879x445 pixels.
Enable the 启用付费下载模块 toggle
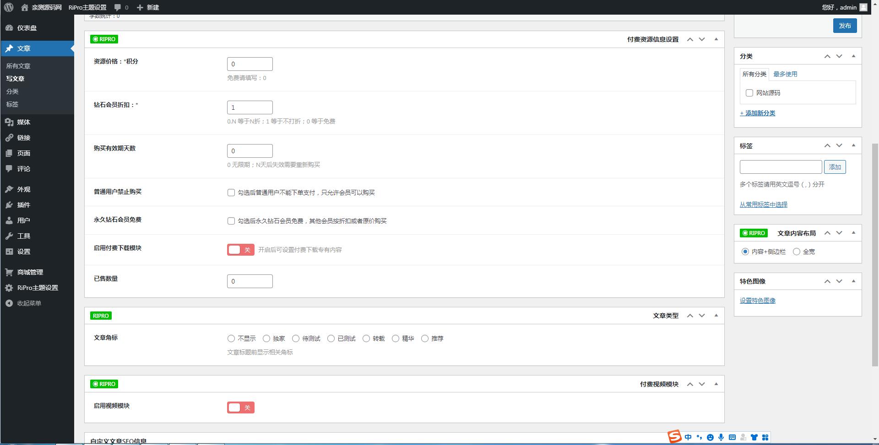pyautogui.click(x=240, y=250)
